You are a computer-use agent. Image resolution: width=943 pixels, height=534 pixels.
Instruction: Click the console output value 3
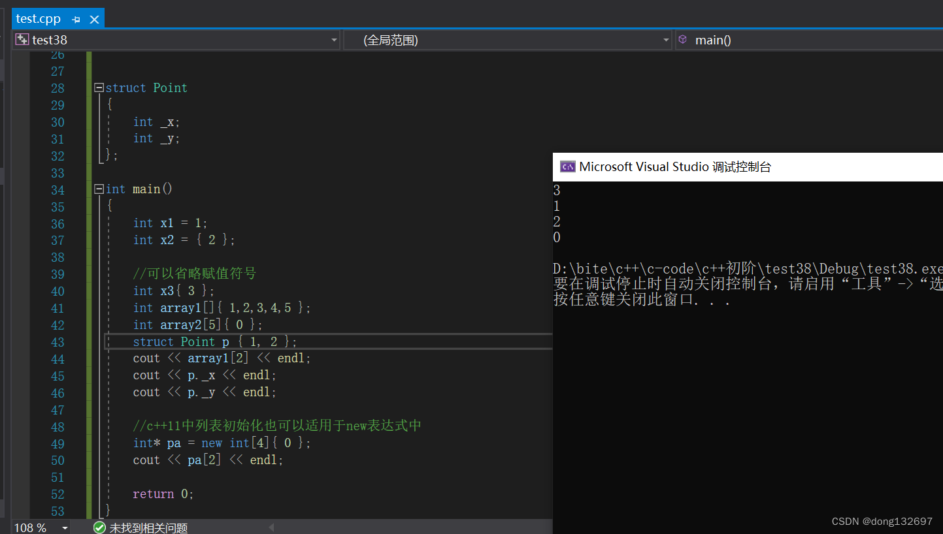point(557,191)
